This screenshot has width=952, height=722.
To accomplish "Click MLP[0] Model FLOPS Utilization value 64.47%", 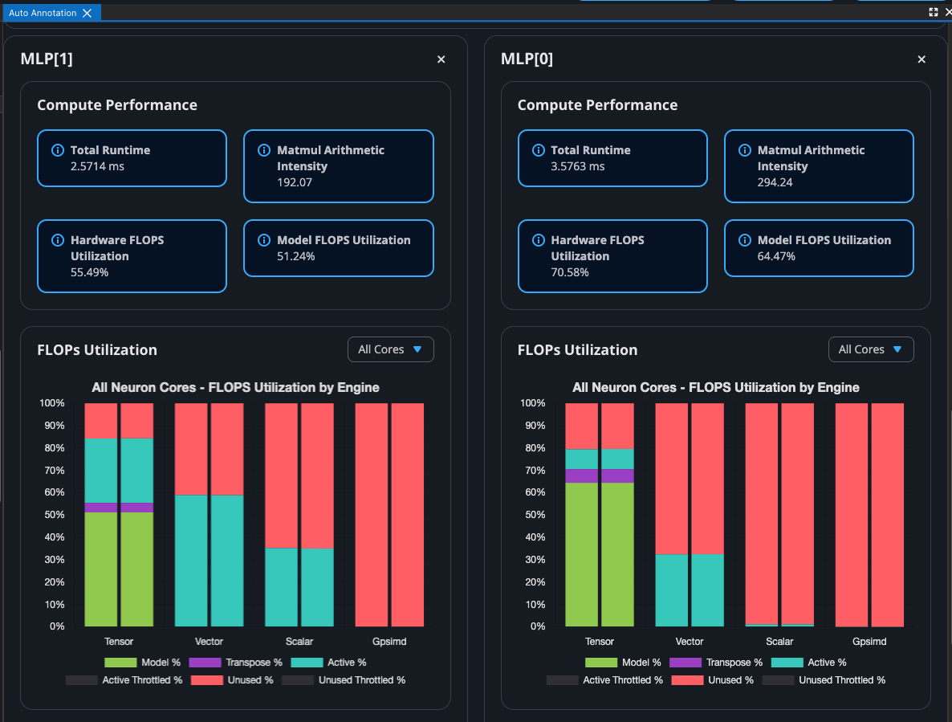I will coord(776,256).
